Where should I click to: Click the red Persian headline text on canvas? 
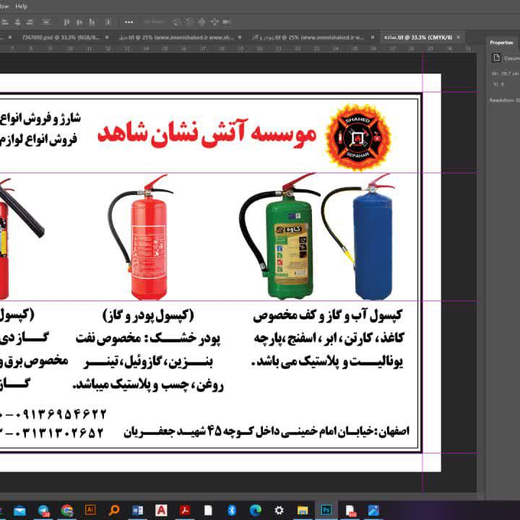[207, 134]
